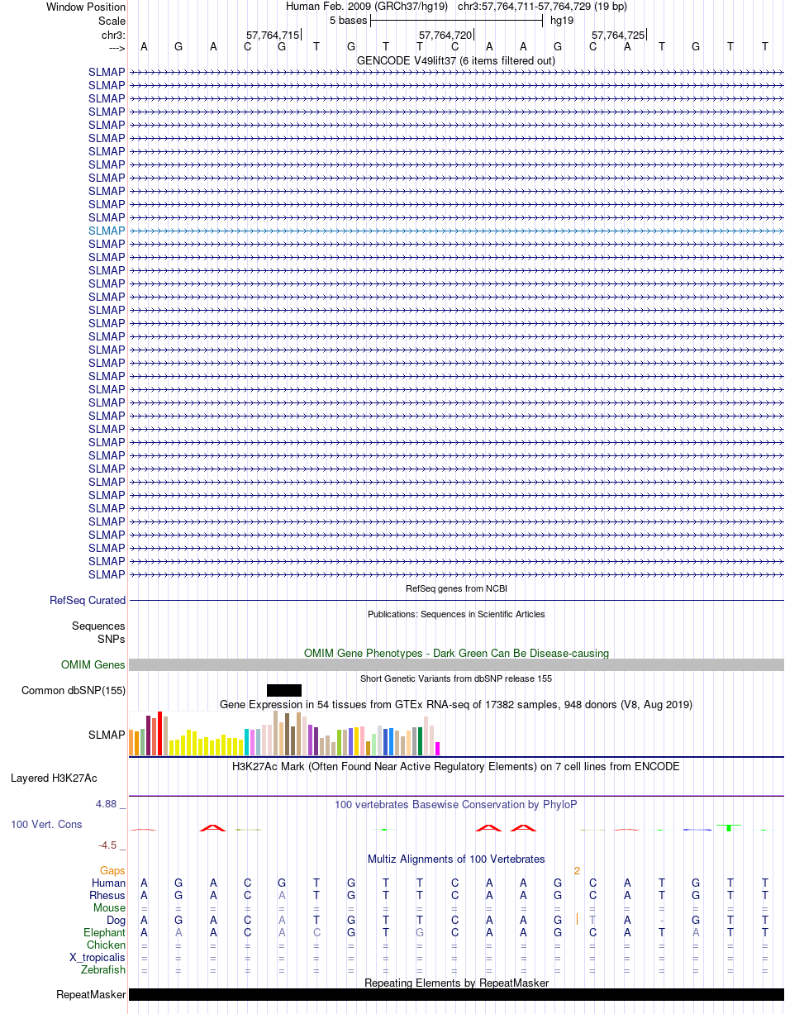Click the black RepeatMasker element bar

456,995
